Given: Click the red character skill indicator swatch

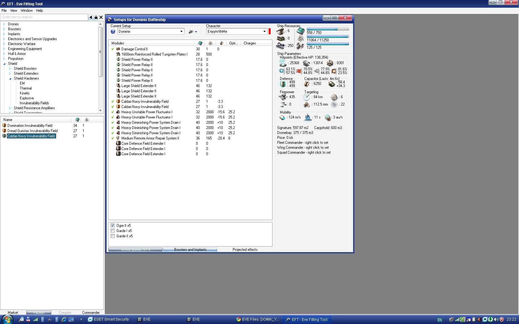Looking at the screenshot, I should [x=269, y=31].
